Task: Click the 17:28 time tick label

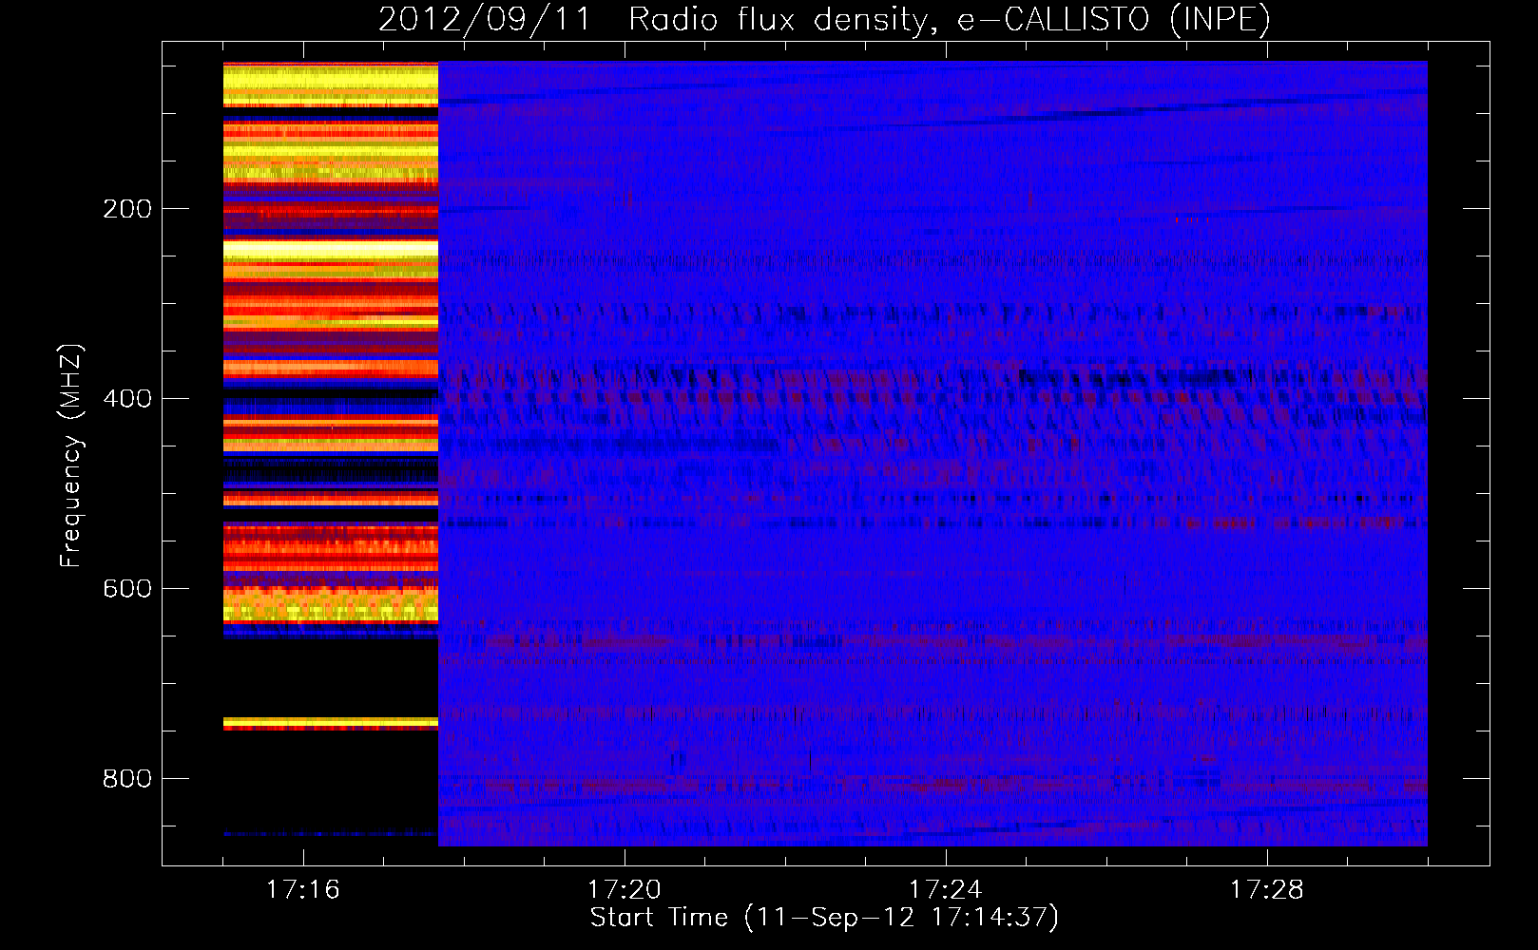Action: point(1267,889)
